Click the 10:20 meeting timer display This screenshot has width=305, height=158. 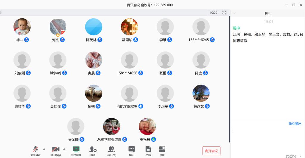click(x=213, y=13)
